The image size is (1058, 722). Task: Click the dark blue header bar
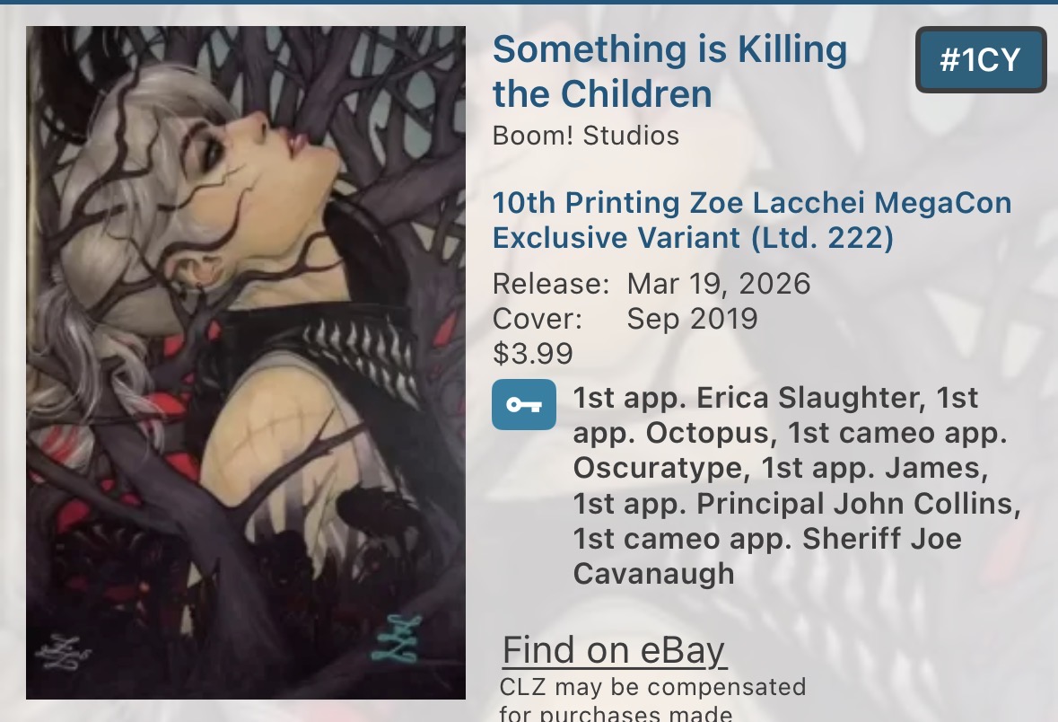[x=529, y=2]
